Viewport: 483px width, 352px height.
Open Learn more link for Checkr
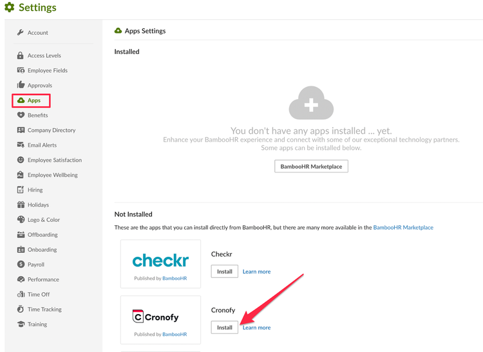pyautogui.click(x=256, y=272)
